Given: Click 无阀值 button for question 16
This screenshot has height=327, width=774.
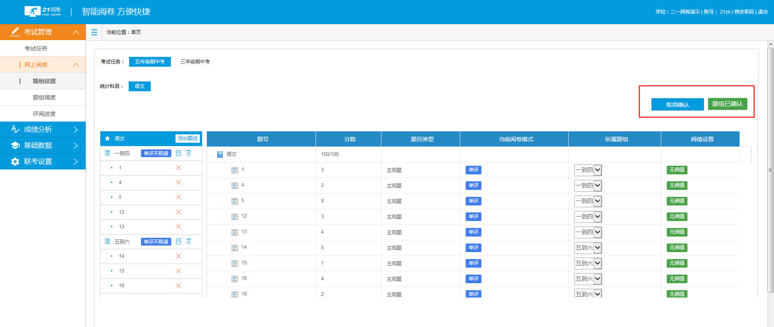Looking at the screenshot, I should tap(677, 279).
